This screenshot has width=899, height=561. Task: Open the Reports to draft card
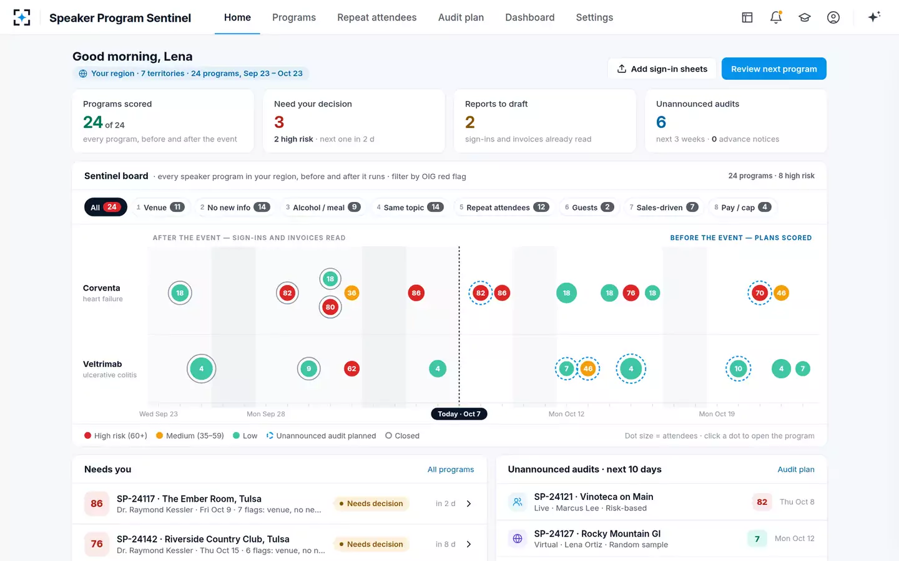pyautogui.click(x=545, y=121)
